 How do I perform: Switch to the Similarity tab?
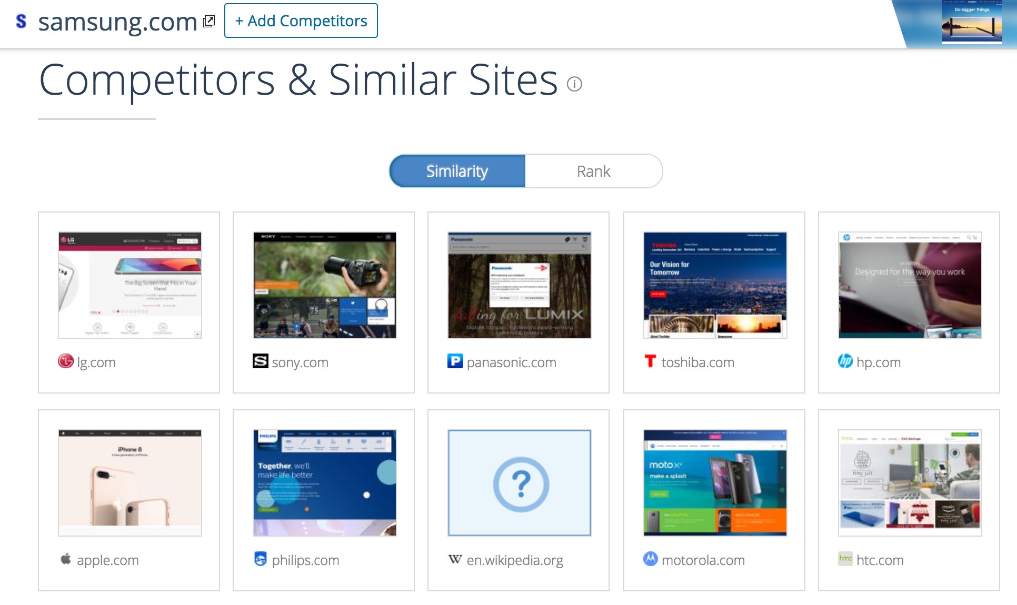point(457,171)
